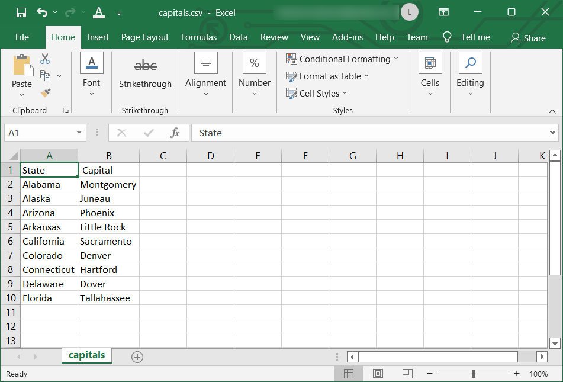Click the Paste clipboard icon

pyautogui.click(x=23, y=65)
